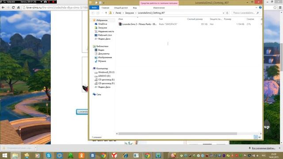Image resolution: width=283 pixels, height=159 pixels.
Task: Select Сеть in the navigation pane
Action: tap(99, 95)
